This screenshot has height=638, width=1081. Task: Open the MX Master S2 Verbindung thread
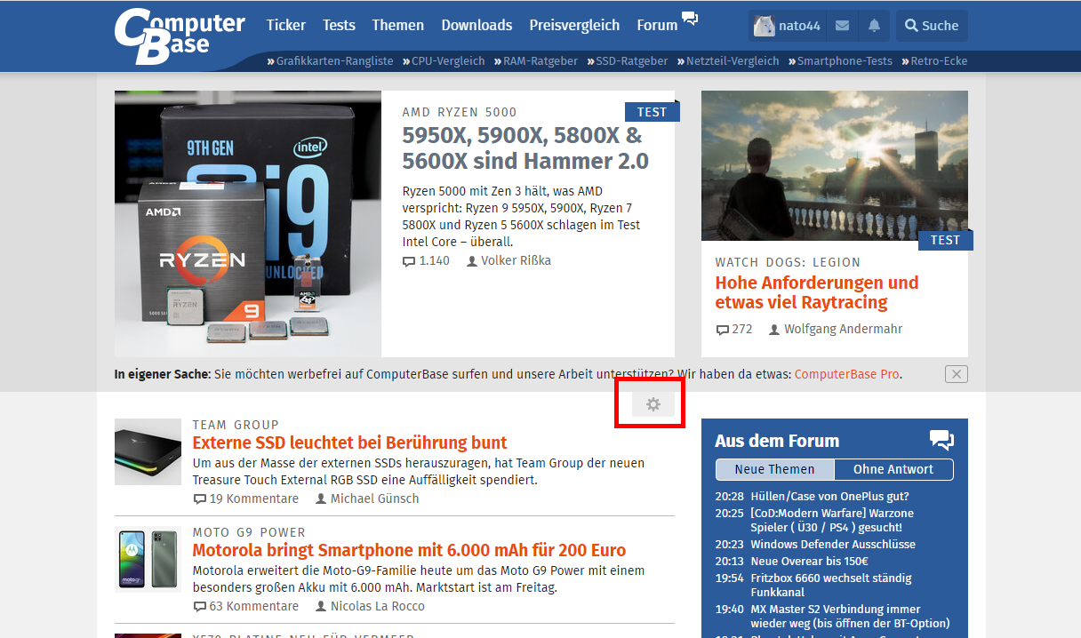[850, 616]
